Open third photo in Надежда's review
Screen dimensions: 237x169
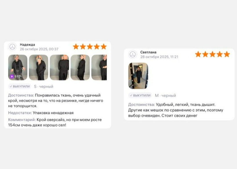(x=59, y=67)
